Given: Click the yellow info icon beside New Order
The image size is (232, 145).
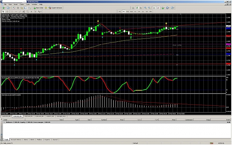Looking at the screenshot, I should click(x=46, y=8).
